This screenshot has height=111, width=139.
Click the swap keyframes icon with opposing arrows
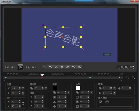[x=62, y=67]
